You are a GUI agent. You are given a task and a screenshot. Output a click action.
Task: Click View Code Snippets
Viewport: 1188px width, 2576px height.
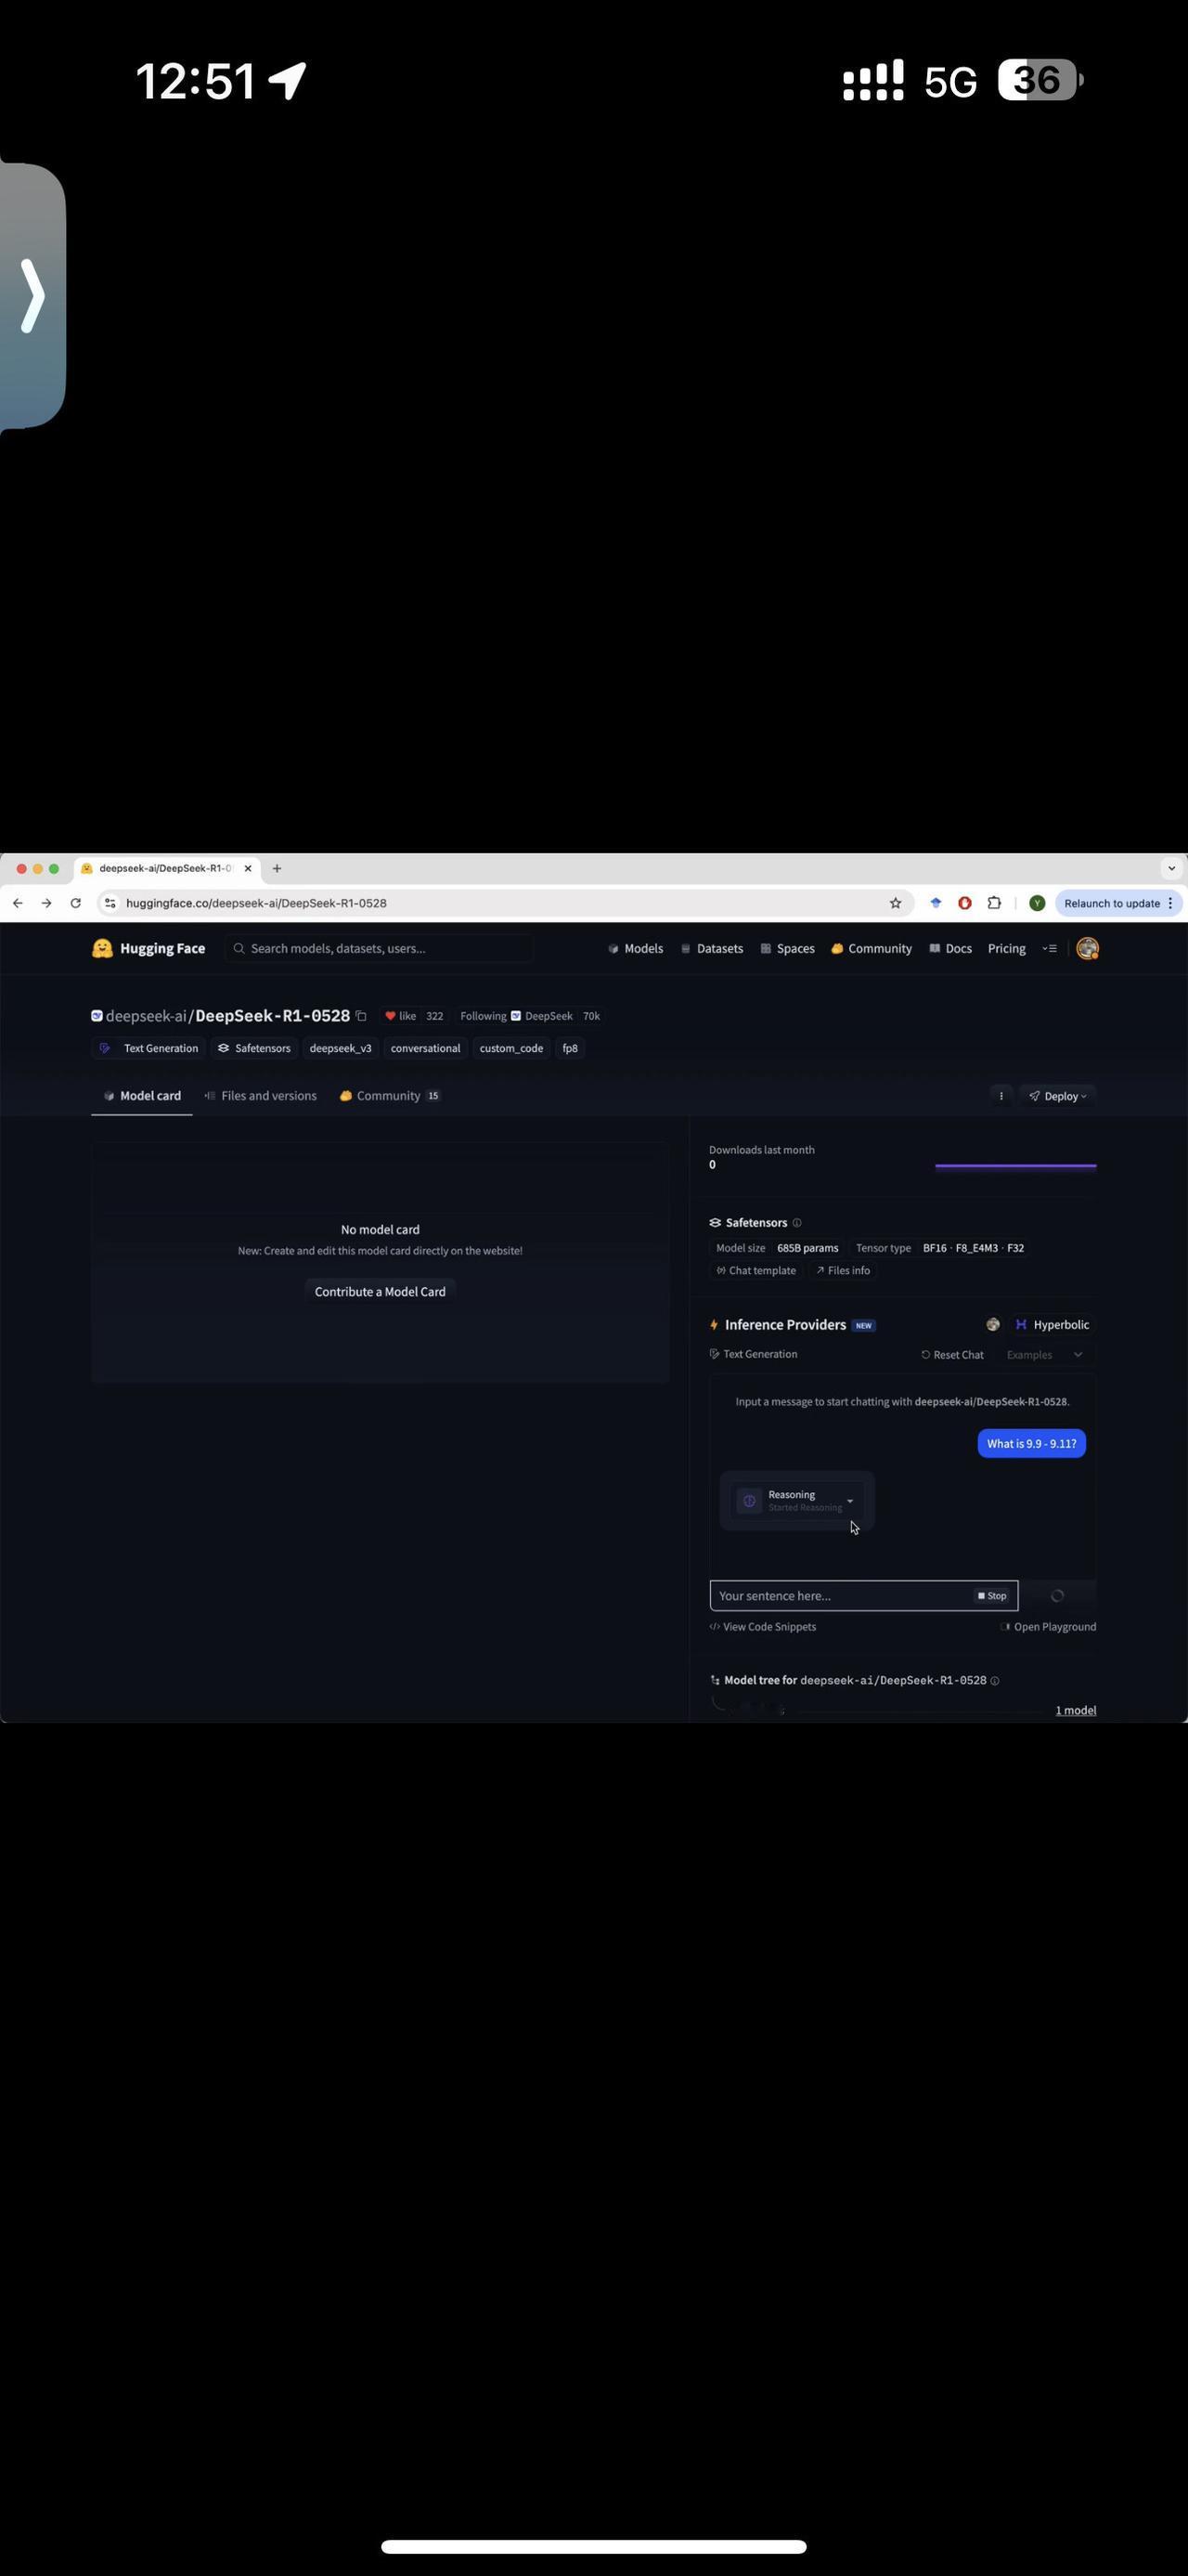click(x=762, y=1627)
